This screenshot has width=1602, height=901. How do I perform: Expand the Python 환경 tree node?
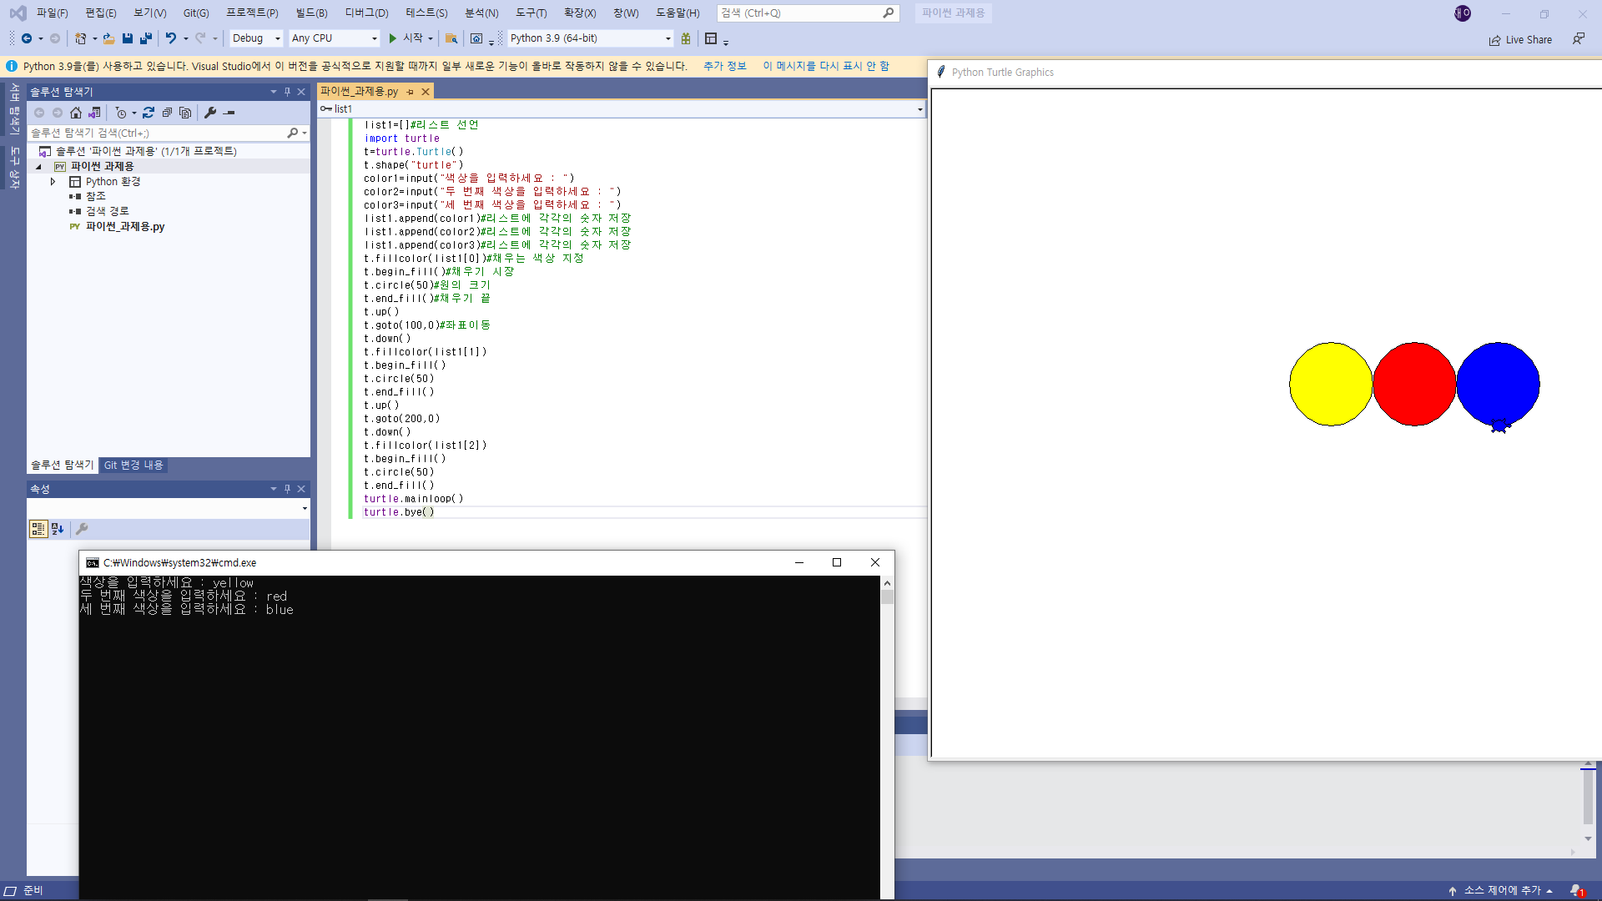coord(53,182)
